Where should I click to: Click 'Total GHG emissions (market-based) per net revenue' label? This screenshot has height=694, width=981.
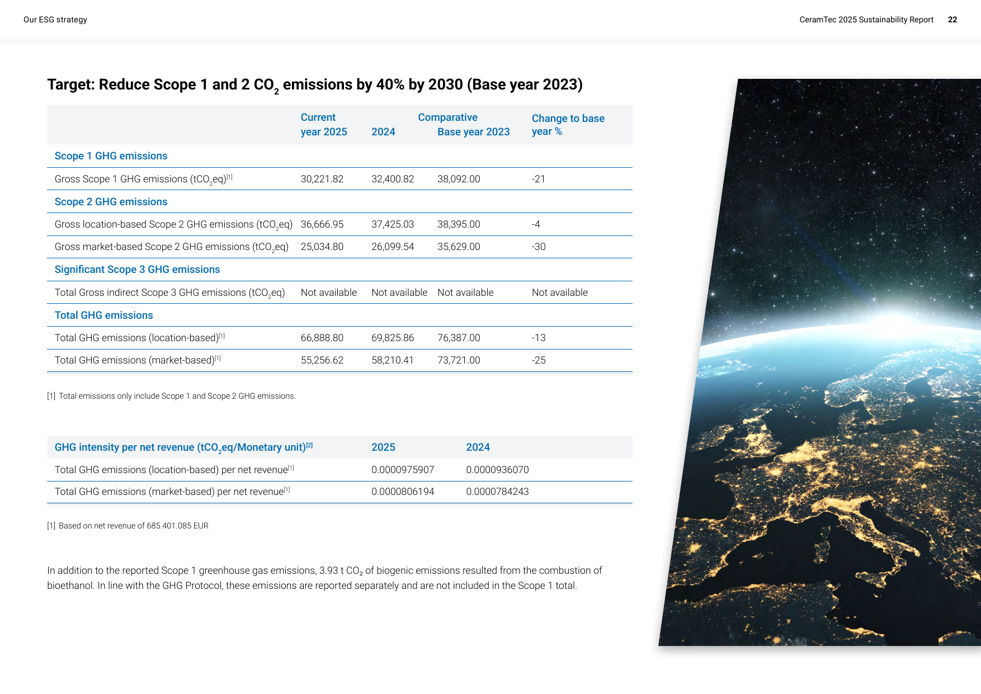coord(172,492)
